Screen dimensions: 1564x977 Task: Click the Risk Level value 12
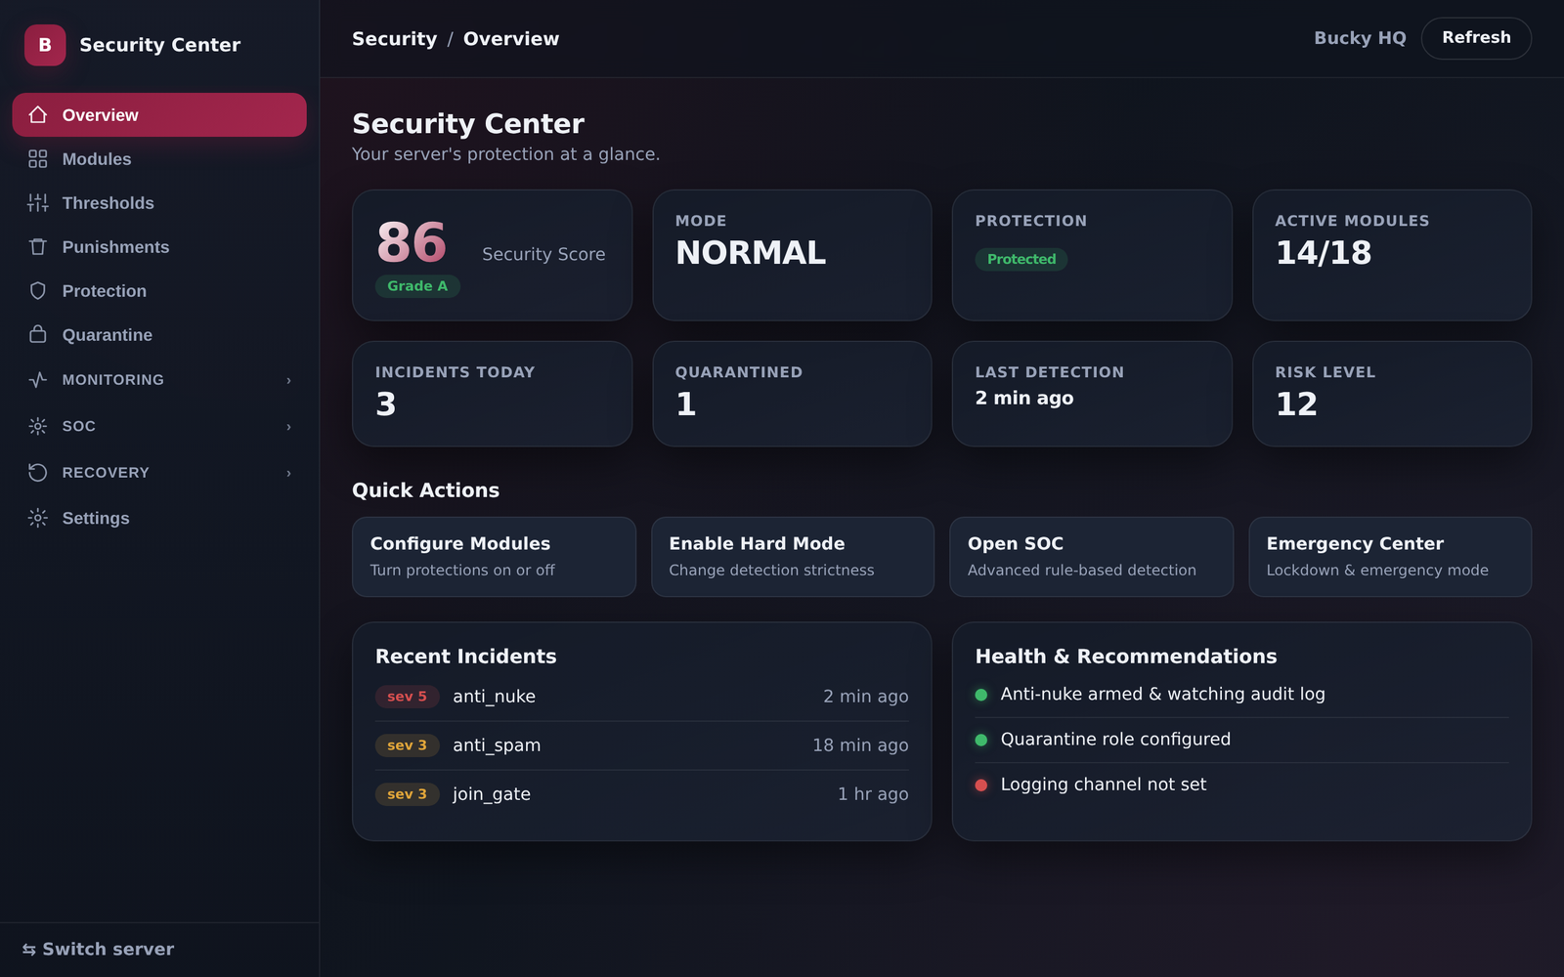(1297, 404)
